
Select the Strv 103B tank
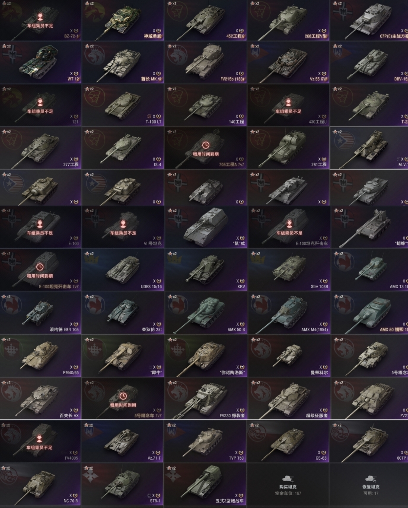pyautogui.click(x=289, y=270)
